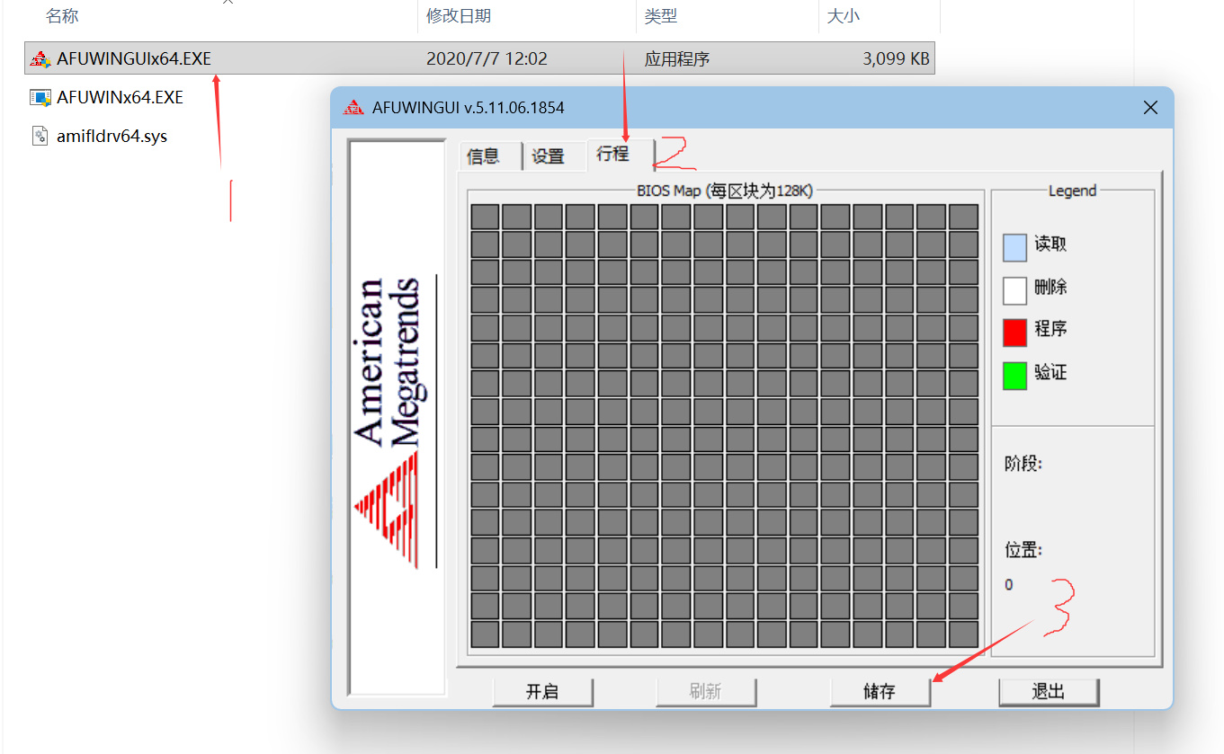Close the AFUWINGUI window

click(1150, 108)
